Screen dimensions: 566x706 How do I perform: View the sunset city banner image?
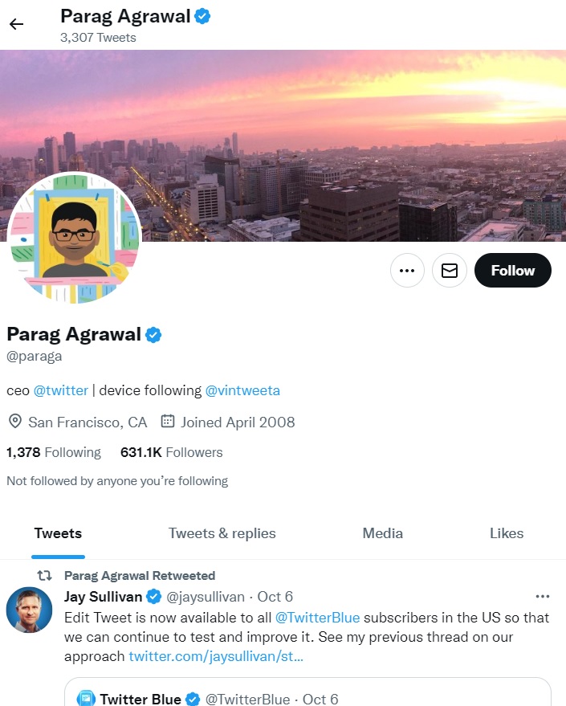tap(283, 145)
